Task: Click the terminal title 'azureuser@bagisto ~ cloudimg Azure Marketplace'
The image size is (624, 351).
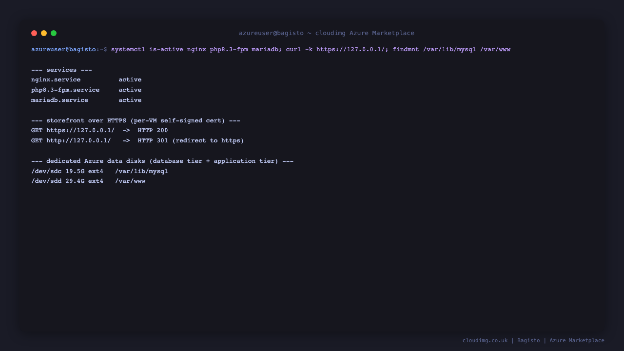Action: pyautogui.click(x=327, y=33)
